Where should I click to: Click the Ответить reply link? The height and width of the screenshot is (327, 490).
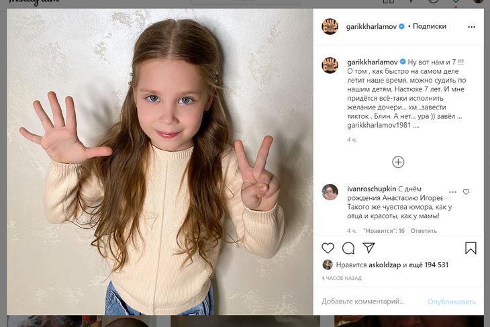pos(424,230)
